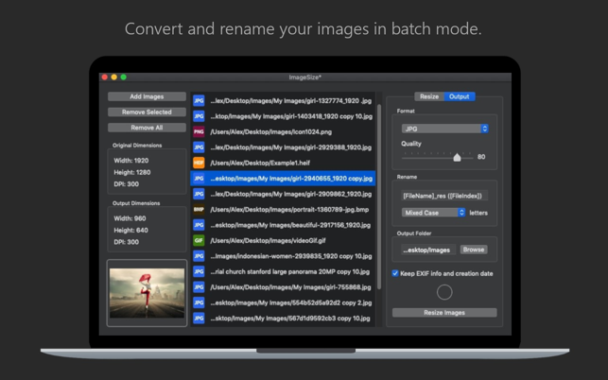
Task: Click the HEIF icon for Example1.heif
Action: [199, 163]
